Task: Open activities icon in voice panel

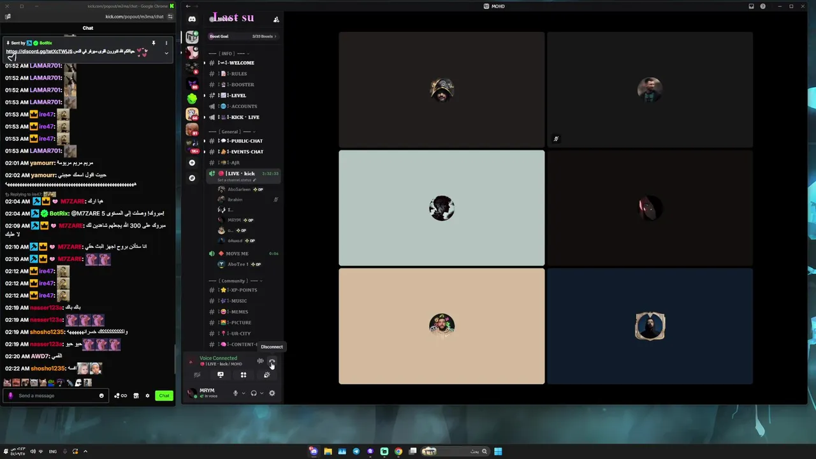Action: click(244, 375)
